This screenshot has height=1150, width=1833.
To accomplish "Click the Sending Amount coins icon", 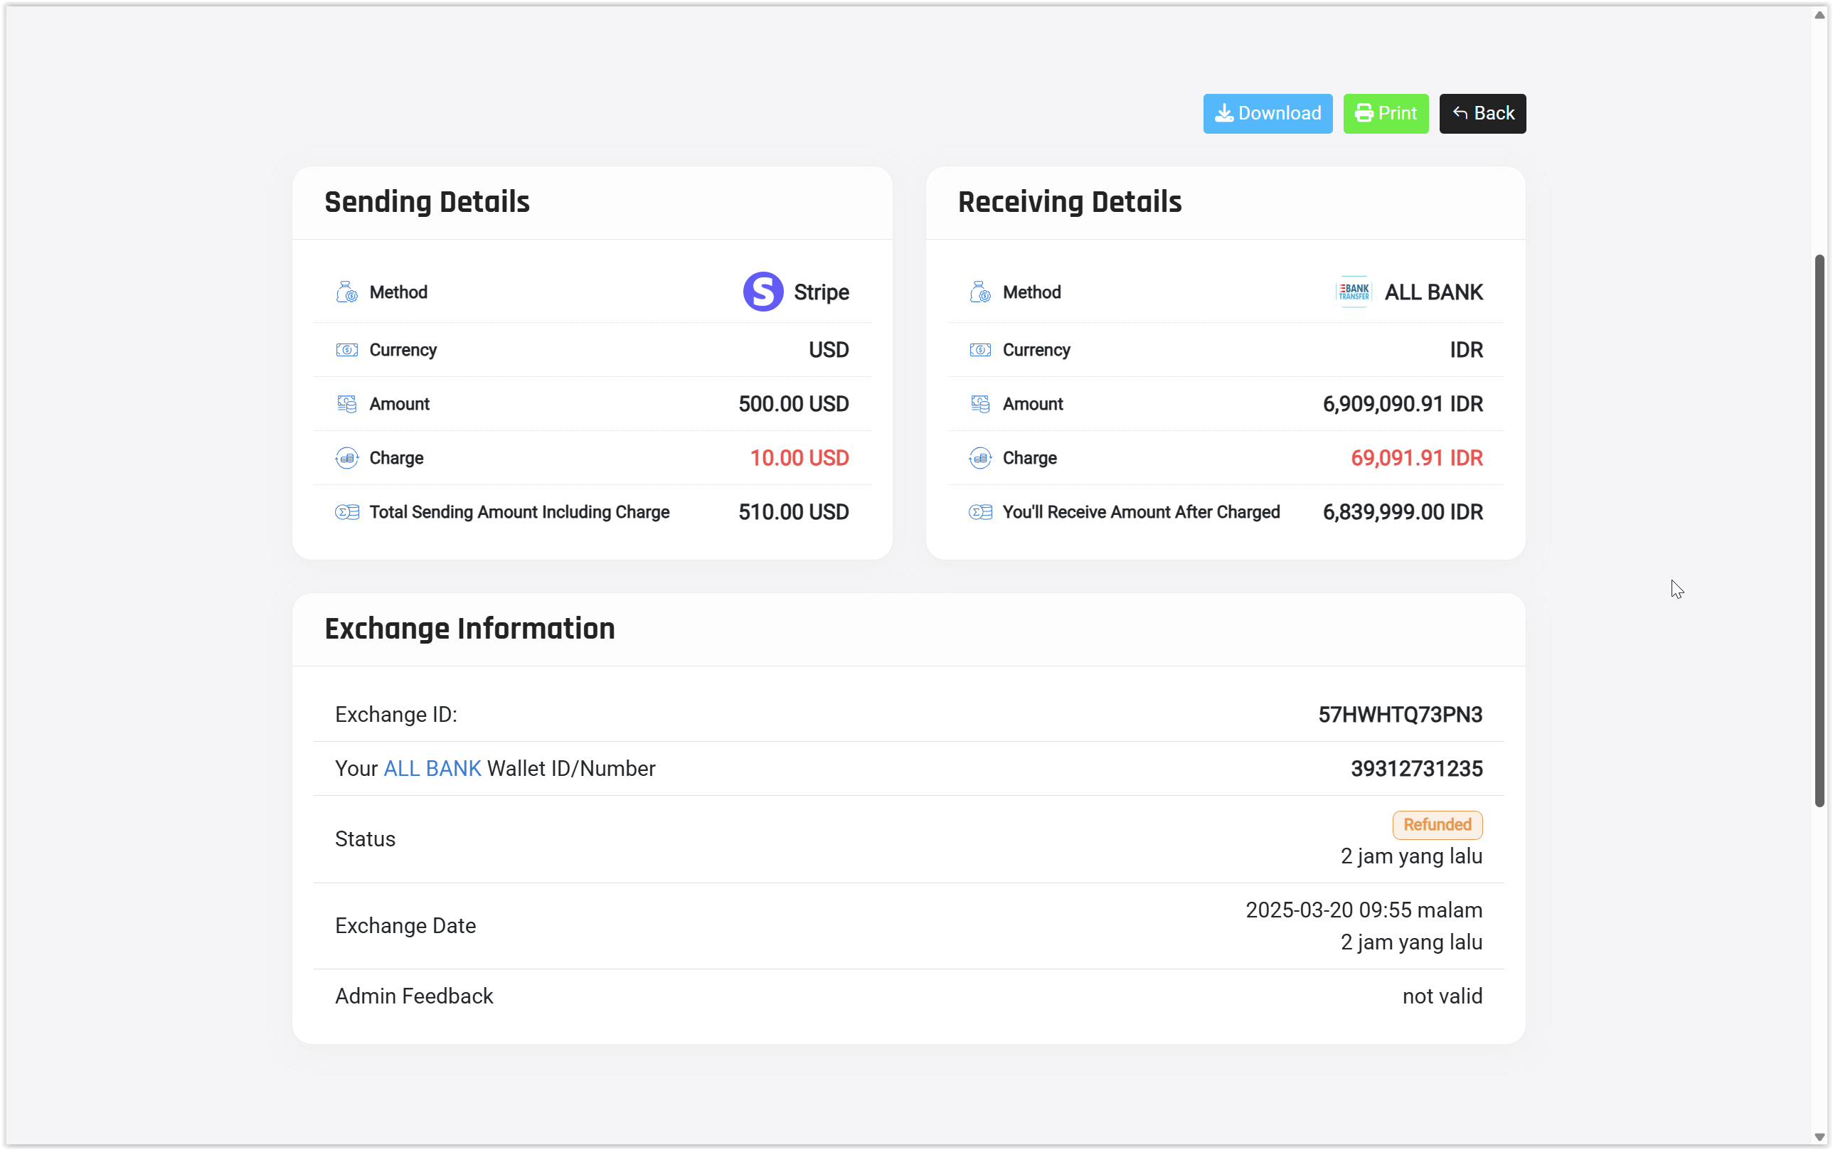I will click(347, 404).
